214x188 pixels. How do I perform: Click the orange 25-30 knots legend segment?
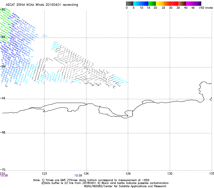pos(167,3)
